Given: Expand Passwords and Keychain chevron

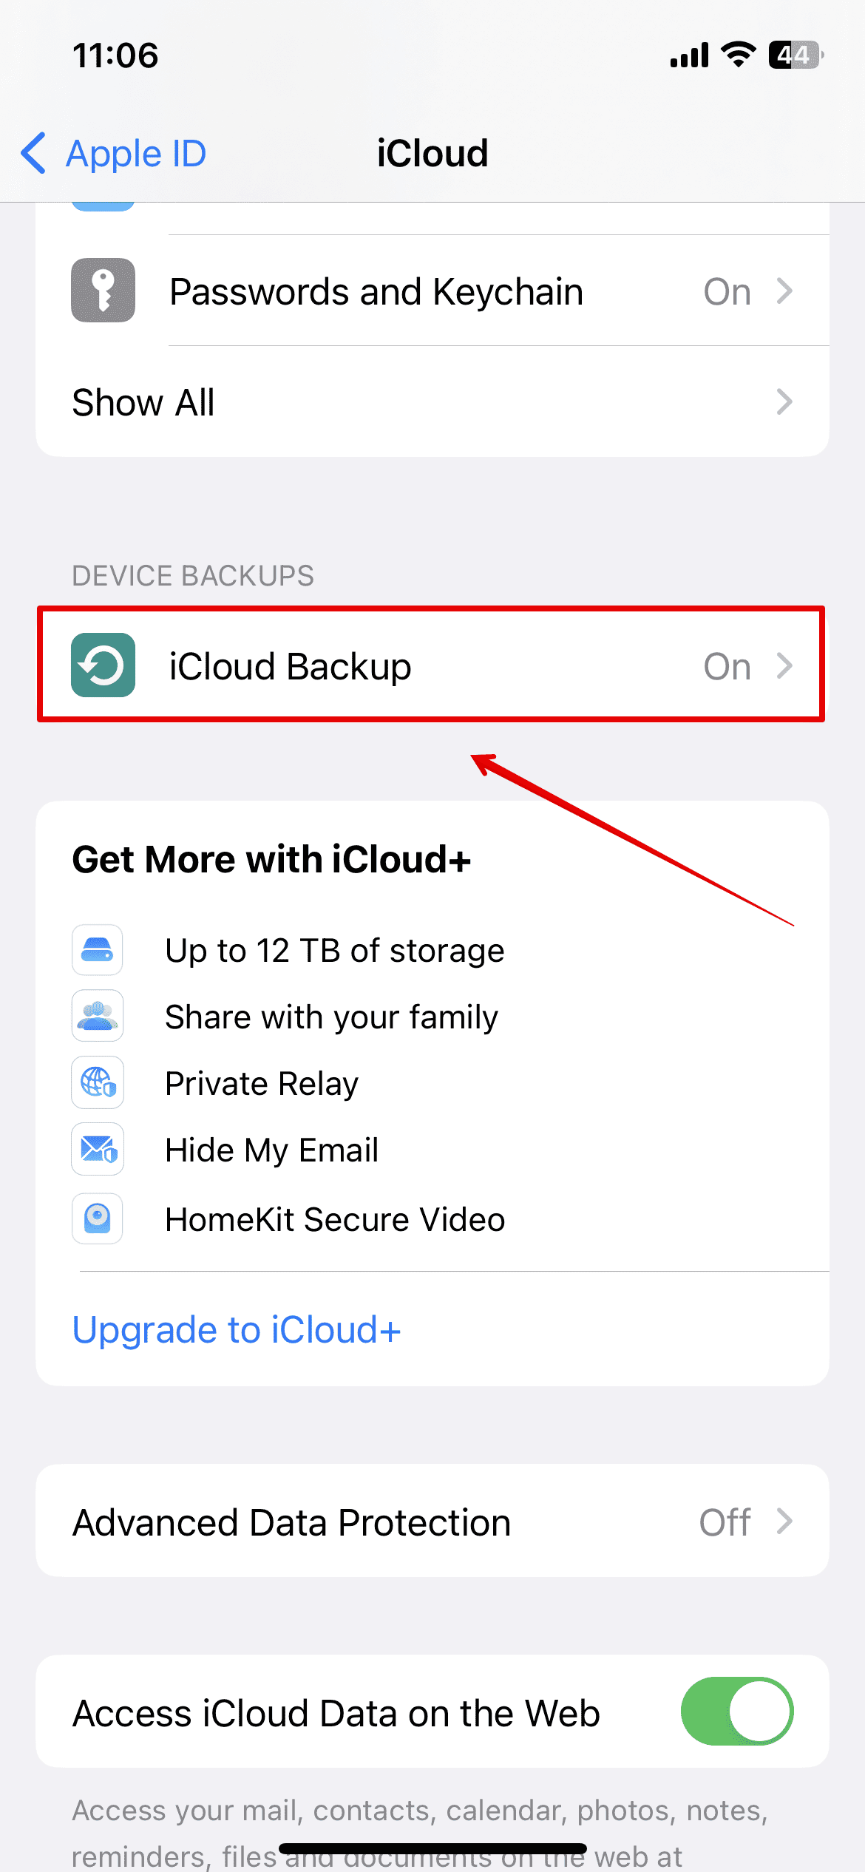Looking at the screenshot, I should click(x=784, y=291).
